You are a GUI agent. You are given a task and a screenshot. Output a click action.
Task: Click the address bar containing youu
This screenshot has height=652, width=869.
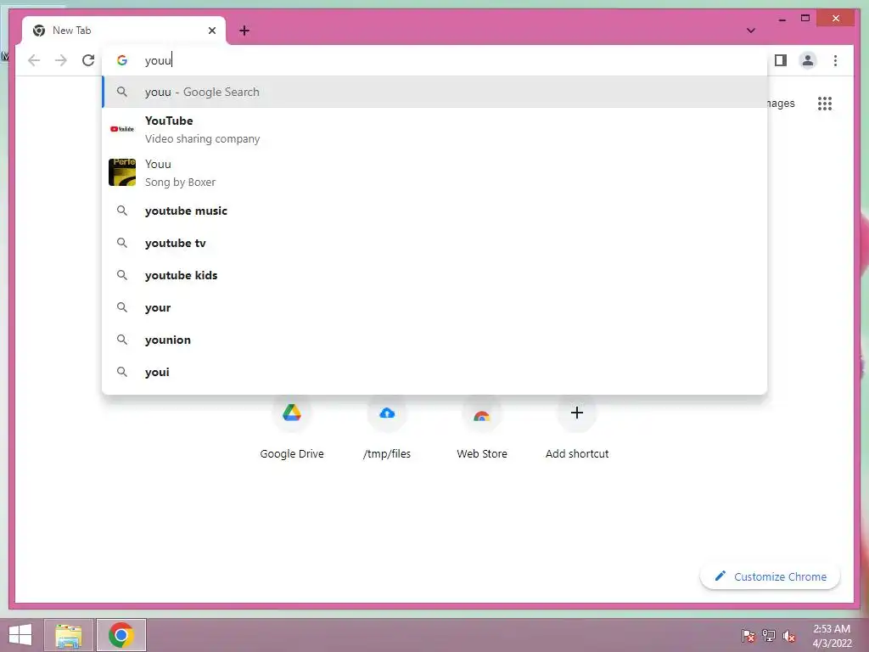(434, 60)
